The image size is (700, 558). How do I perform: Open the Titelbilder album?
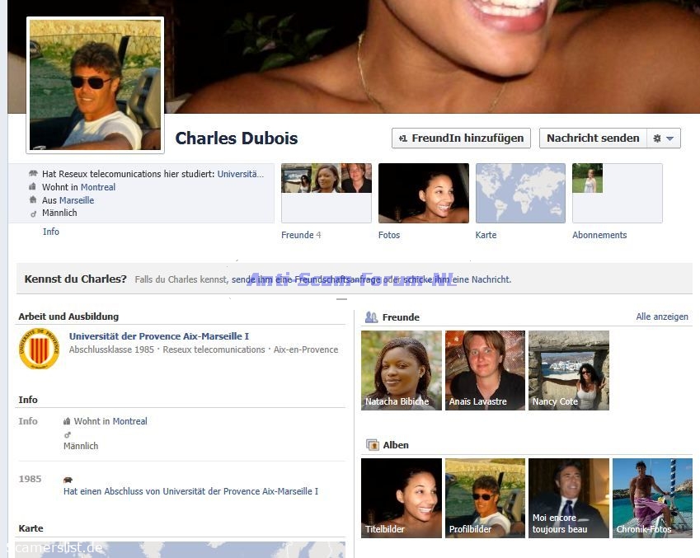click(401, 498)
